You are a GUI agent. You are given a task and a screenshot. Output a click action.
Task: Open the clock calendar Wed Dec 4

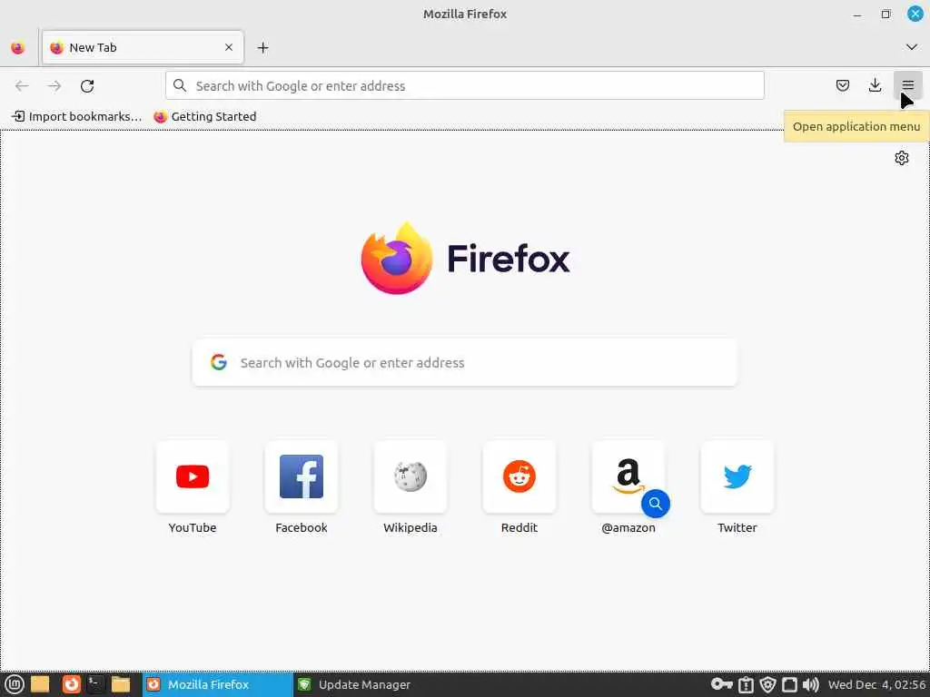point(876,684)
